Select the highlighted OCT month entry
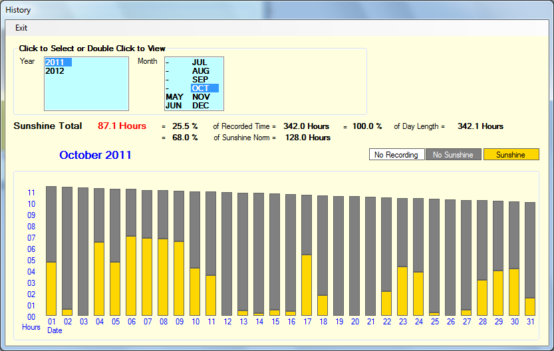Image resolution: width=554 pixels, height=351 pixels. [201, 88]
